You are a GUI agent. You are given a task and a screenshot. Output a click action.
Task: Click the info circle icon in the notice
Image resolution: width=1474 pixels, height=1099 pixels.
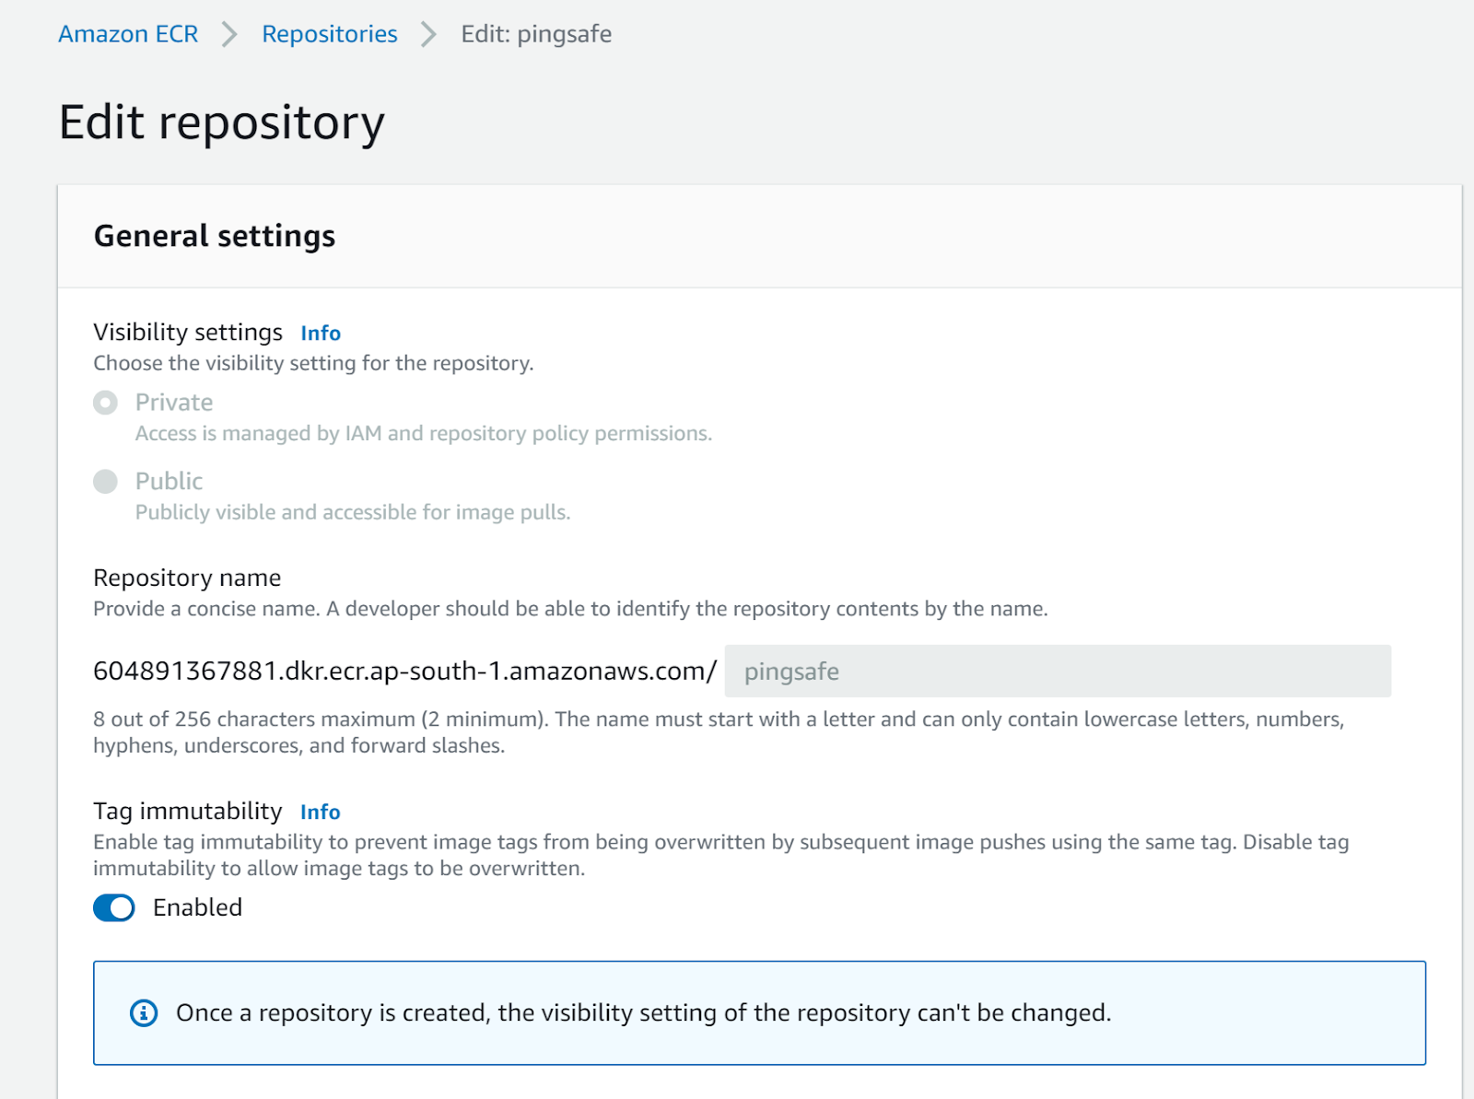pyautogui.click(x=144, y=1012)
